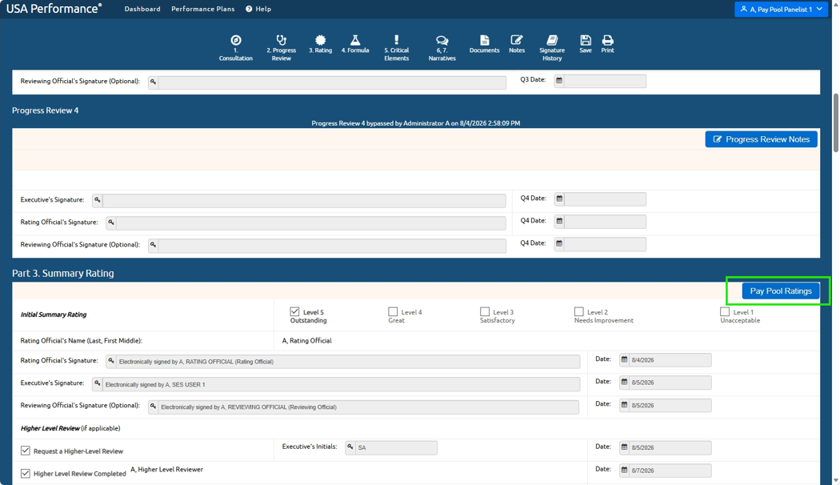Open 6, 7. Narratives section
The image size is (840, 485).
[x=442, y=48]
